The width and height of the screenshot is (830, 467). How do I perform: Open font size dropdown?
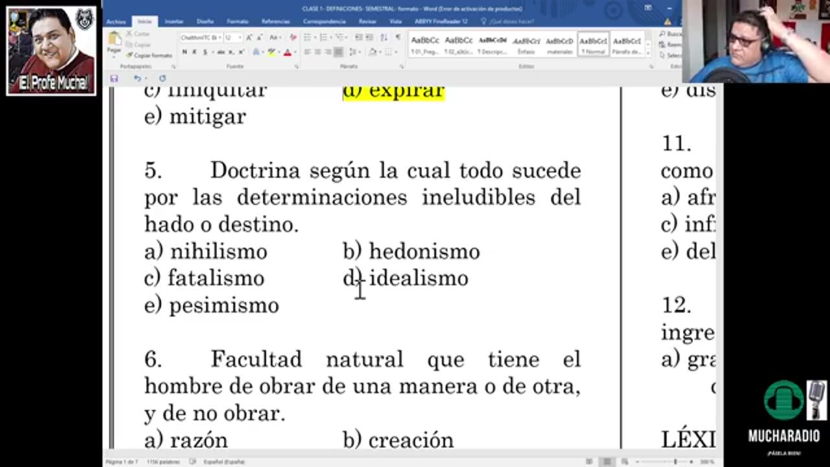240,38
